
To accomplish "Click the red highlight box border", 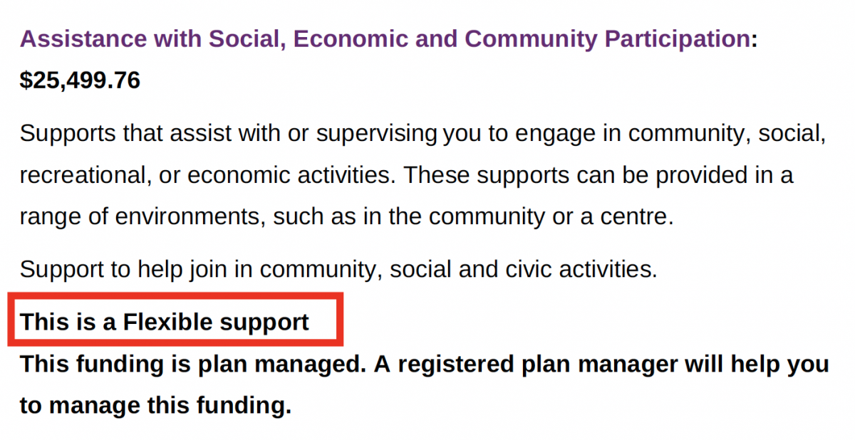I will click(175, 294).
